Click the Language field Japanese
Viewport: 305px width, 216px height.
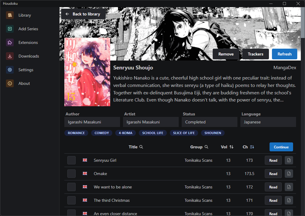[268, 122]
